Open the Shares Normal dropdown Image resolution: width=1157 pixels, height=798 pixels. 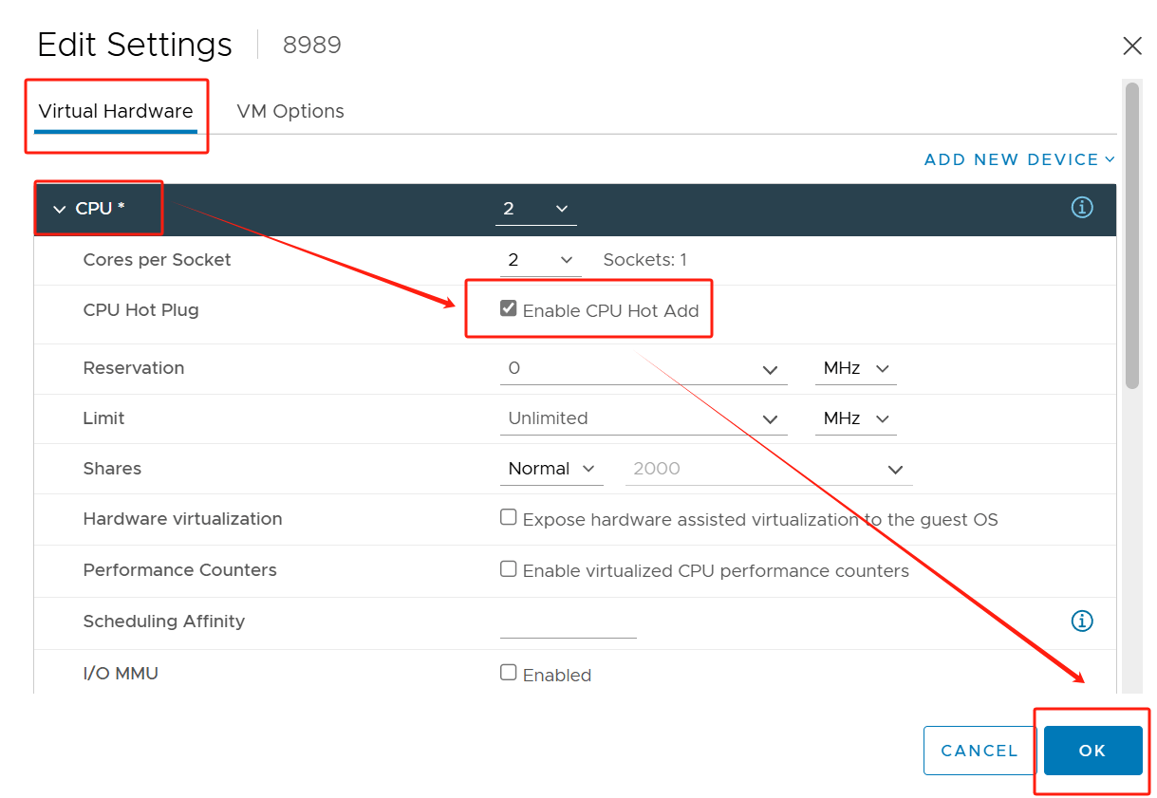[x=551, y=468]
